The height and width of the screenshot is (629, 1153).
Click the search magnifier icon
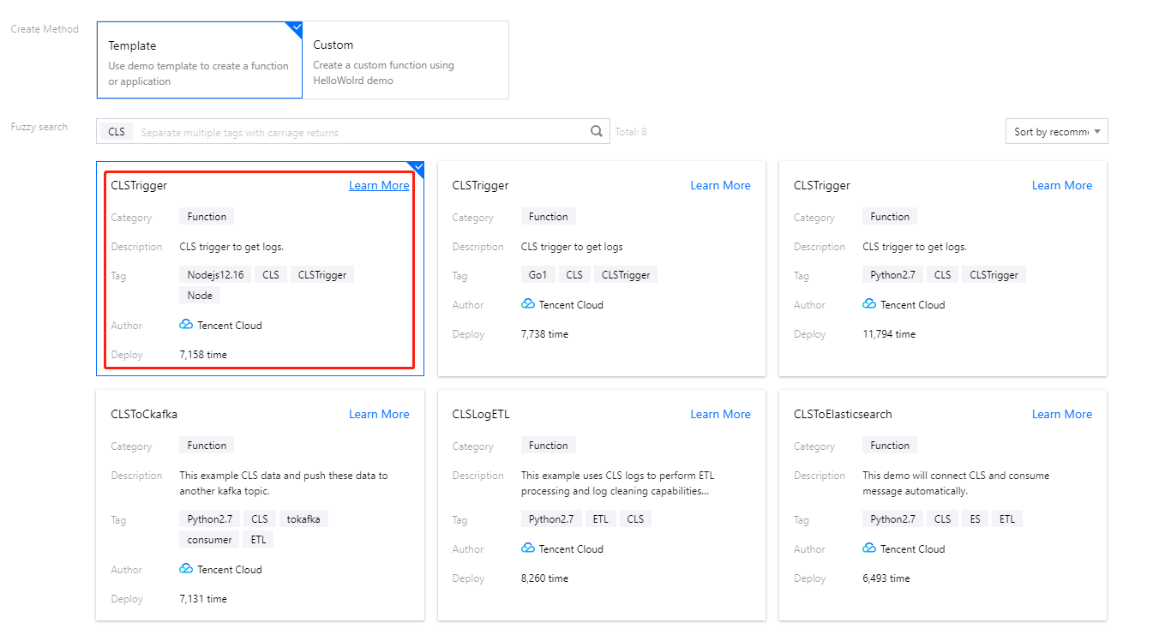(597, 132)
